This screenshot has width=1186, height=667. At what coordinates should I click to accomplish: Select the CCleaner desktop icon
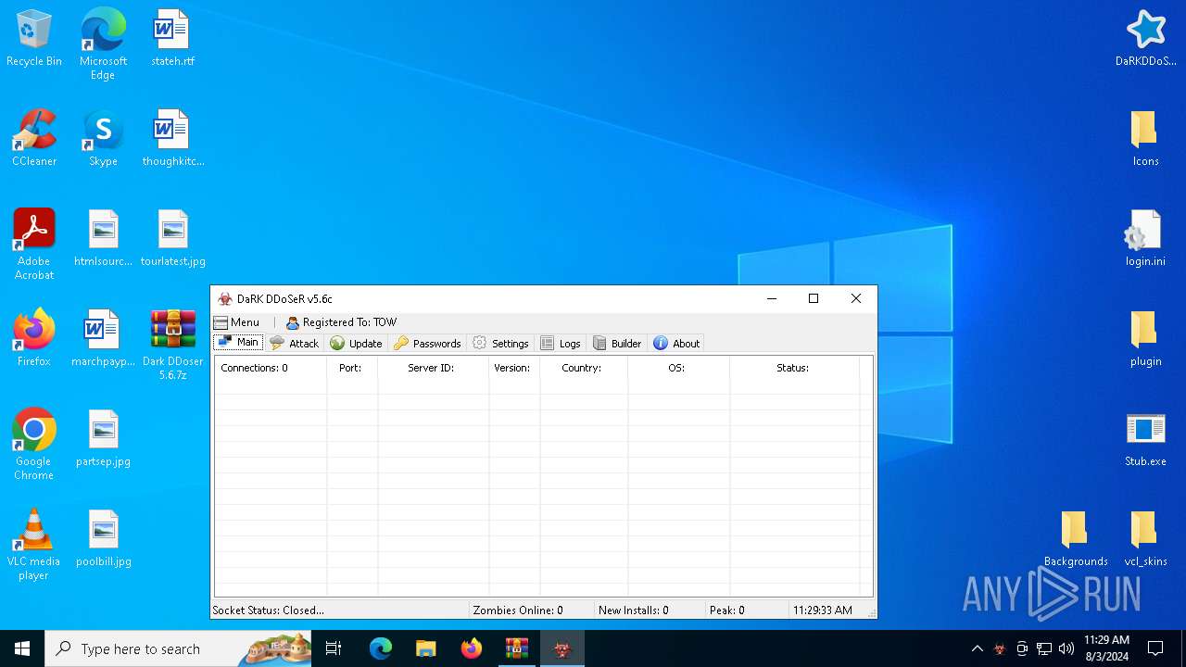[34, 139]
